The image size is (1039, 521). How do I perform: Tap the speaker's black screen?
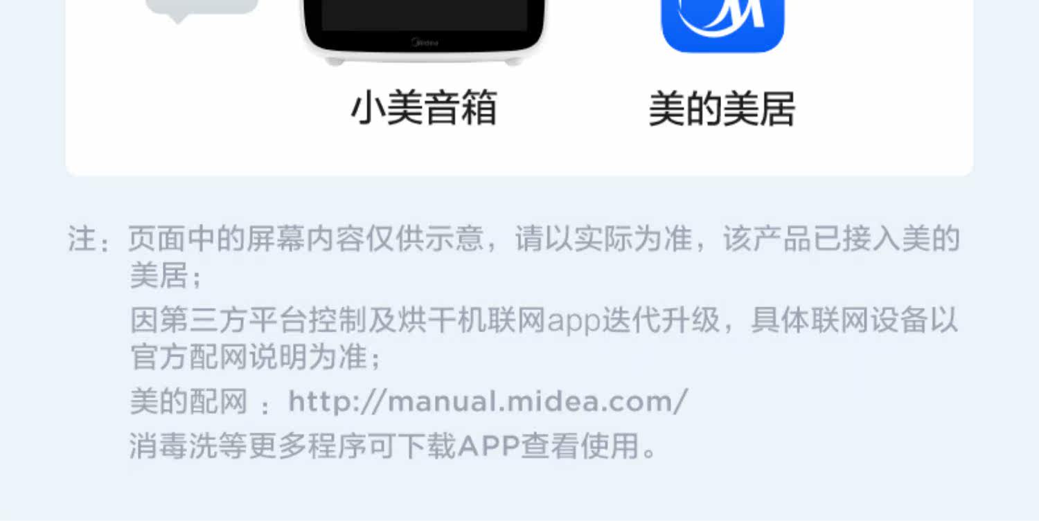tap(424, 15)
